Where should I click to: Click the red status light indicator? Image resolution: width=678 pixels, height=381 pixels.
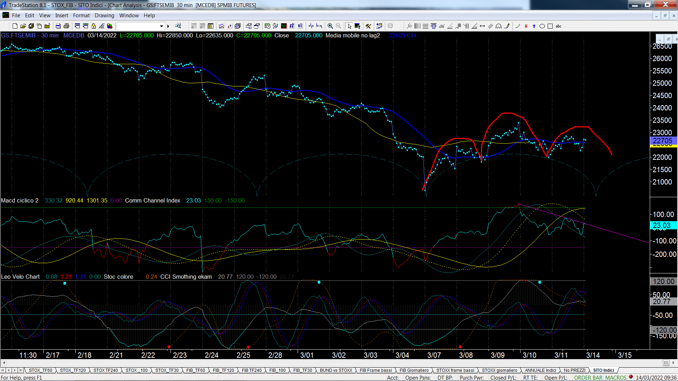[631, 377]
